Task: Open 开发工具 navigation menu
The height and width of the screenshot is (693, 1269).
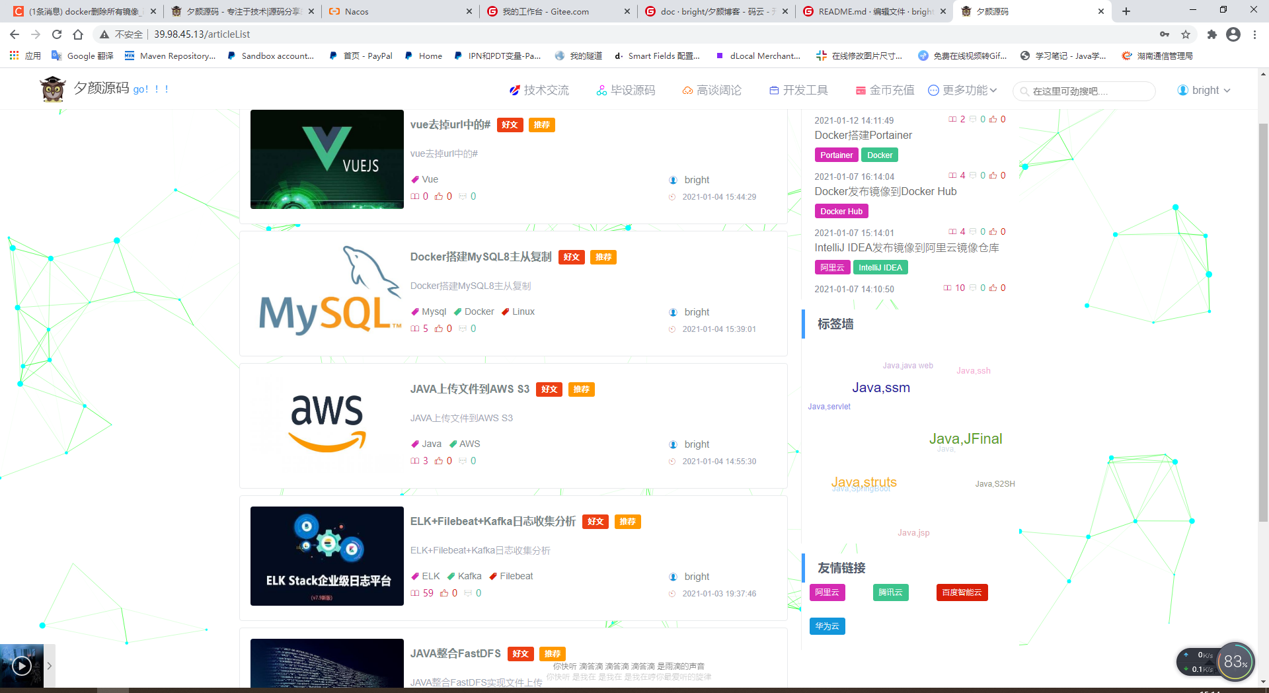Action: click(x=798, y=90)
